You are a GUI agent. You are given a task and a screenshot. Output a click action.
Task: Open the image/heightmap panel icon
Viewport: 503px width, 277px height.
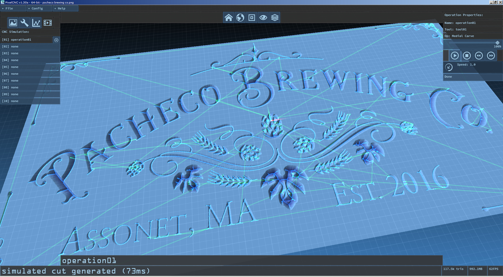[x=13, y=23]
